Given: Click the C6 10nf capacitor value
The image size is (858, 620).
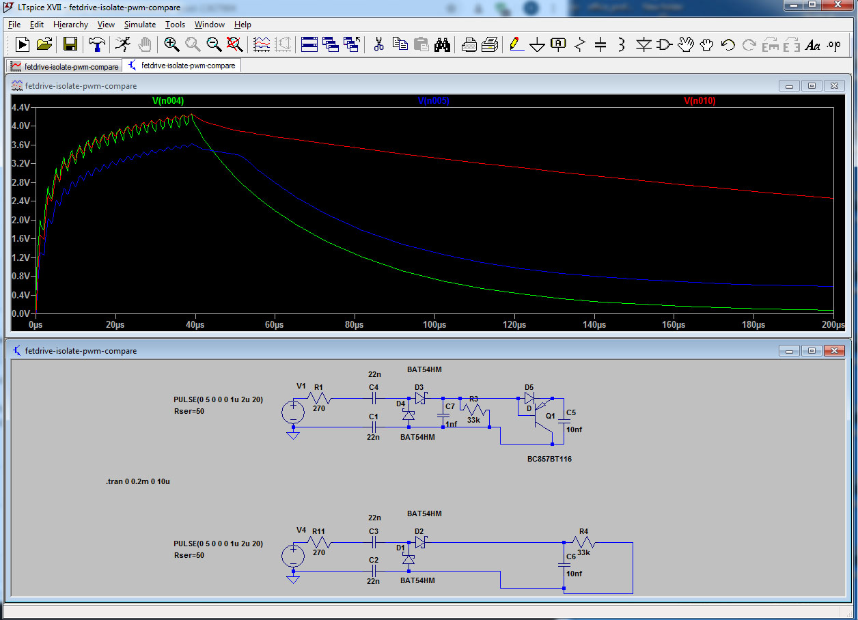Looking at the screenshot, I should (576, 574).
